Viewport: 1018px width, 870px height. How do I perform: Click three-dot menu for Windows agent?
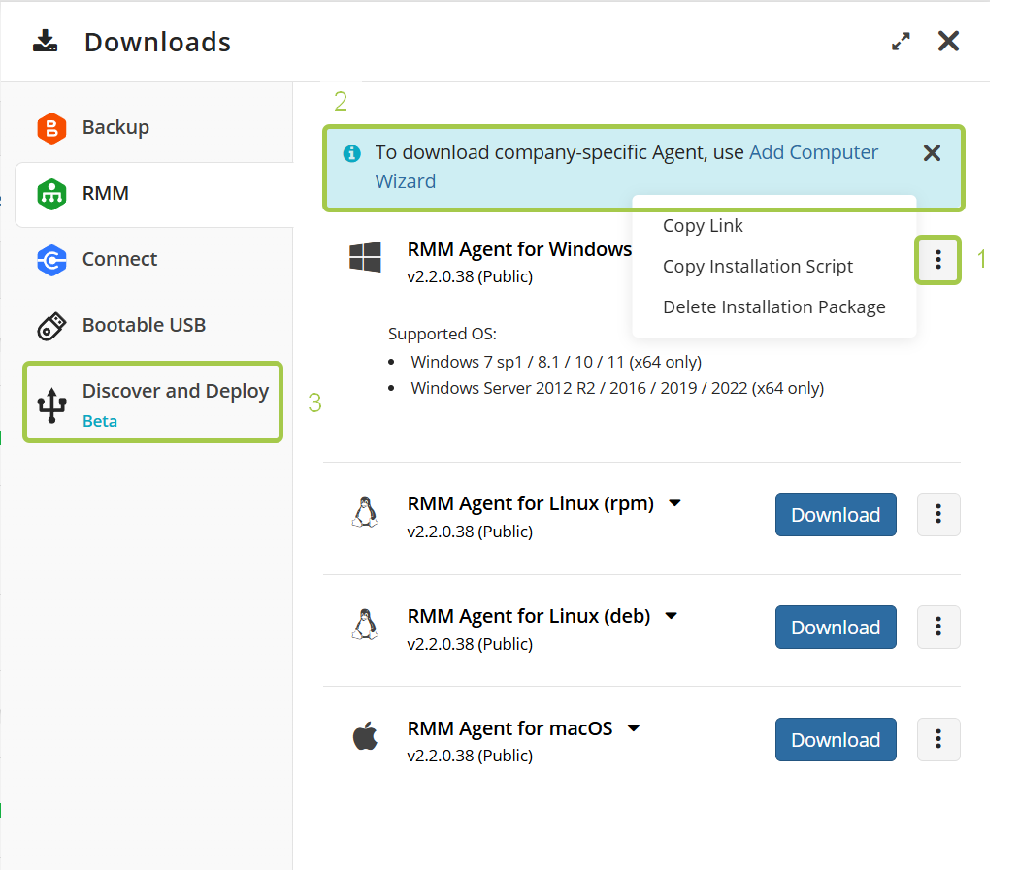[x=937, y=260]
